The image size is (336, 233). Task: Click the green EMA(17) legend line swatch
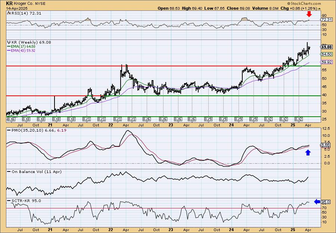pos(9,47)
